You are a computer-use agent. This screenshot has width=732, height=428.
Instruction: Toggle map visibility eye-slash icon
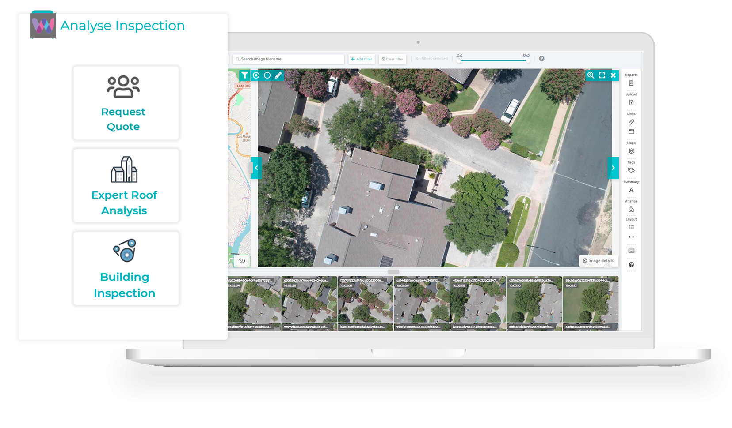click(x=242, y=261)
